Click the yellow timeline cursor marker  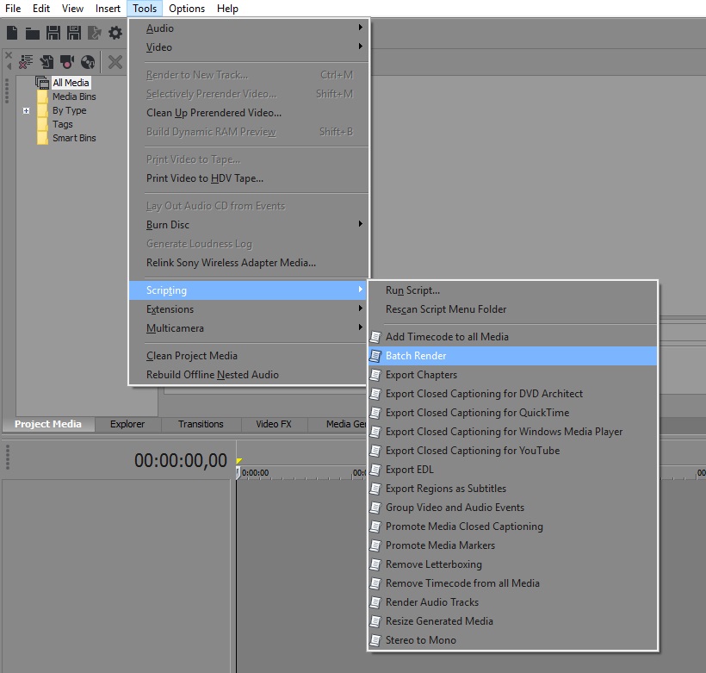239,463
